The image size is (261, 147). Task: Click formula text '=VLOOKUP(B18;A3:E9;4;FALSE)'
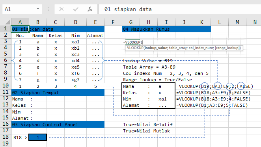213,99
